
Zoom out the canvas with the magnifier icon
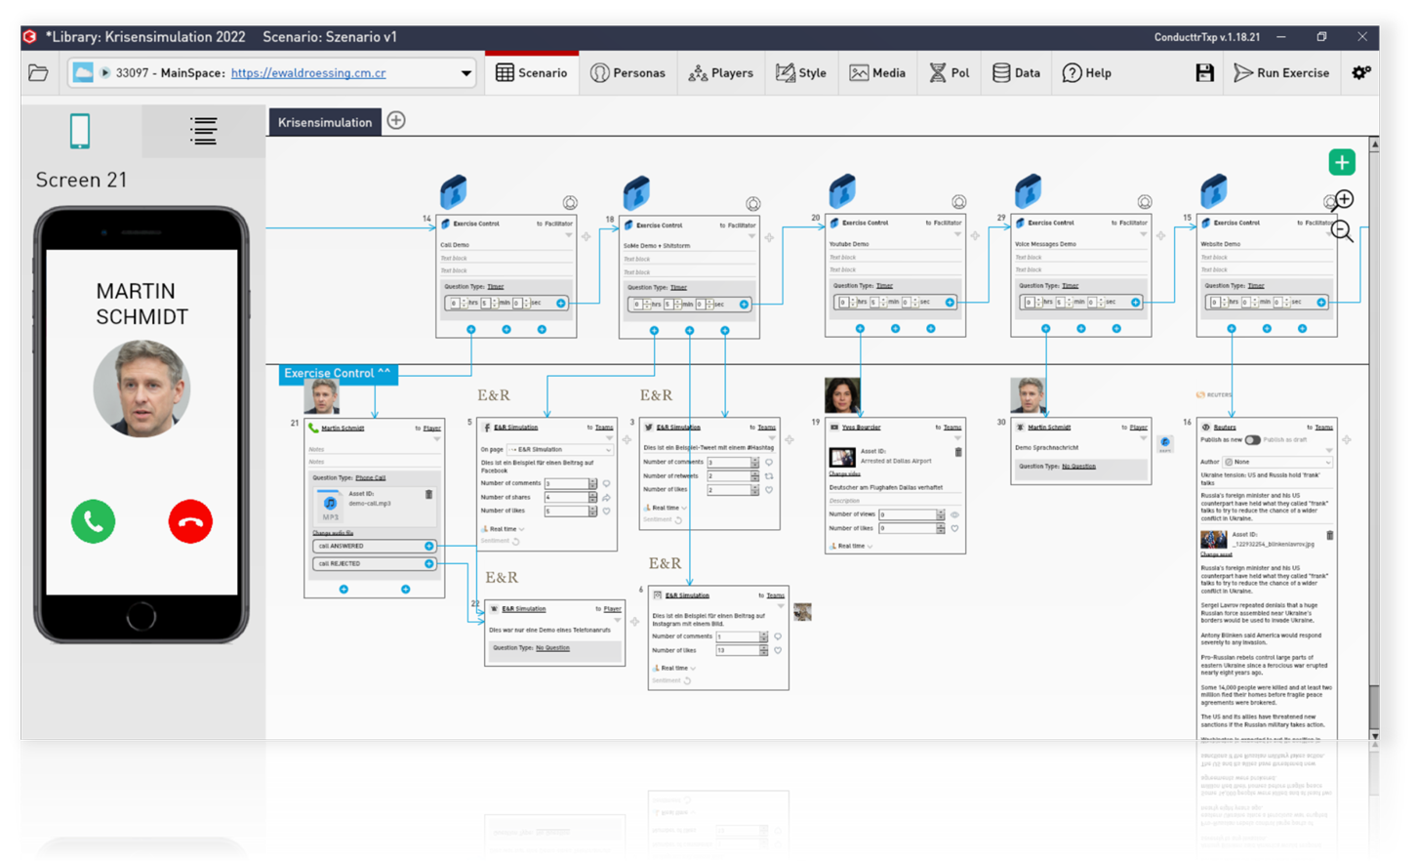[1342, 230]
